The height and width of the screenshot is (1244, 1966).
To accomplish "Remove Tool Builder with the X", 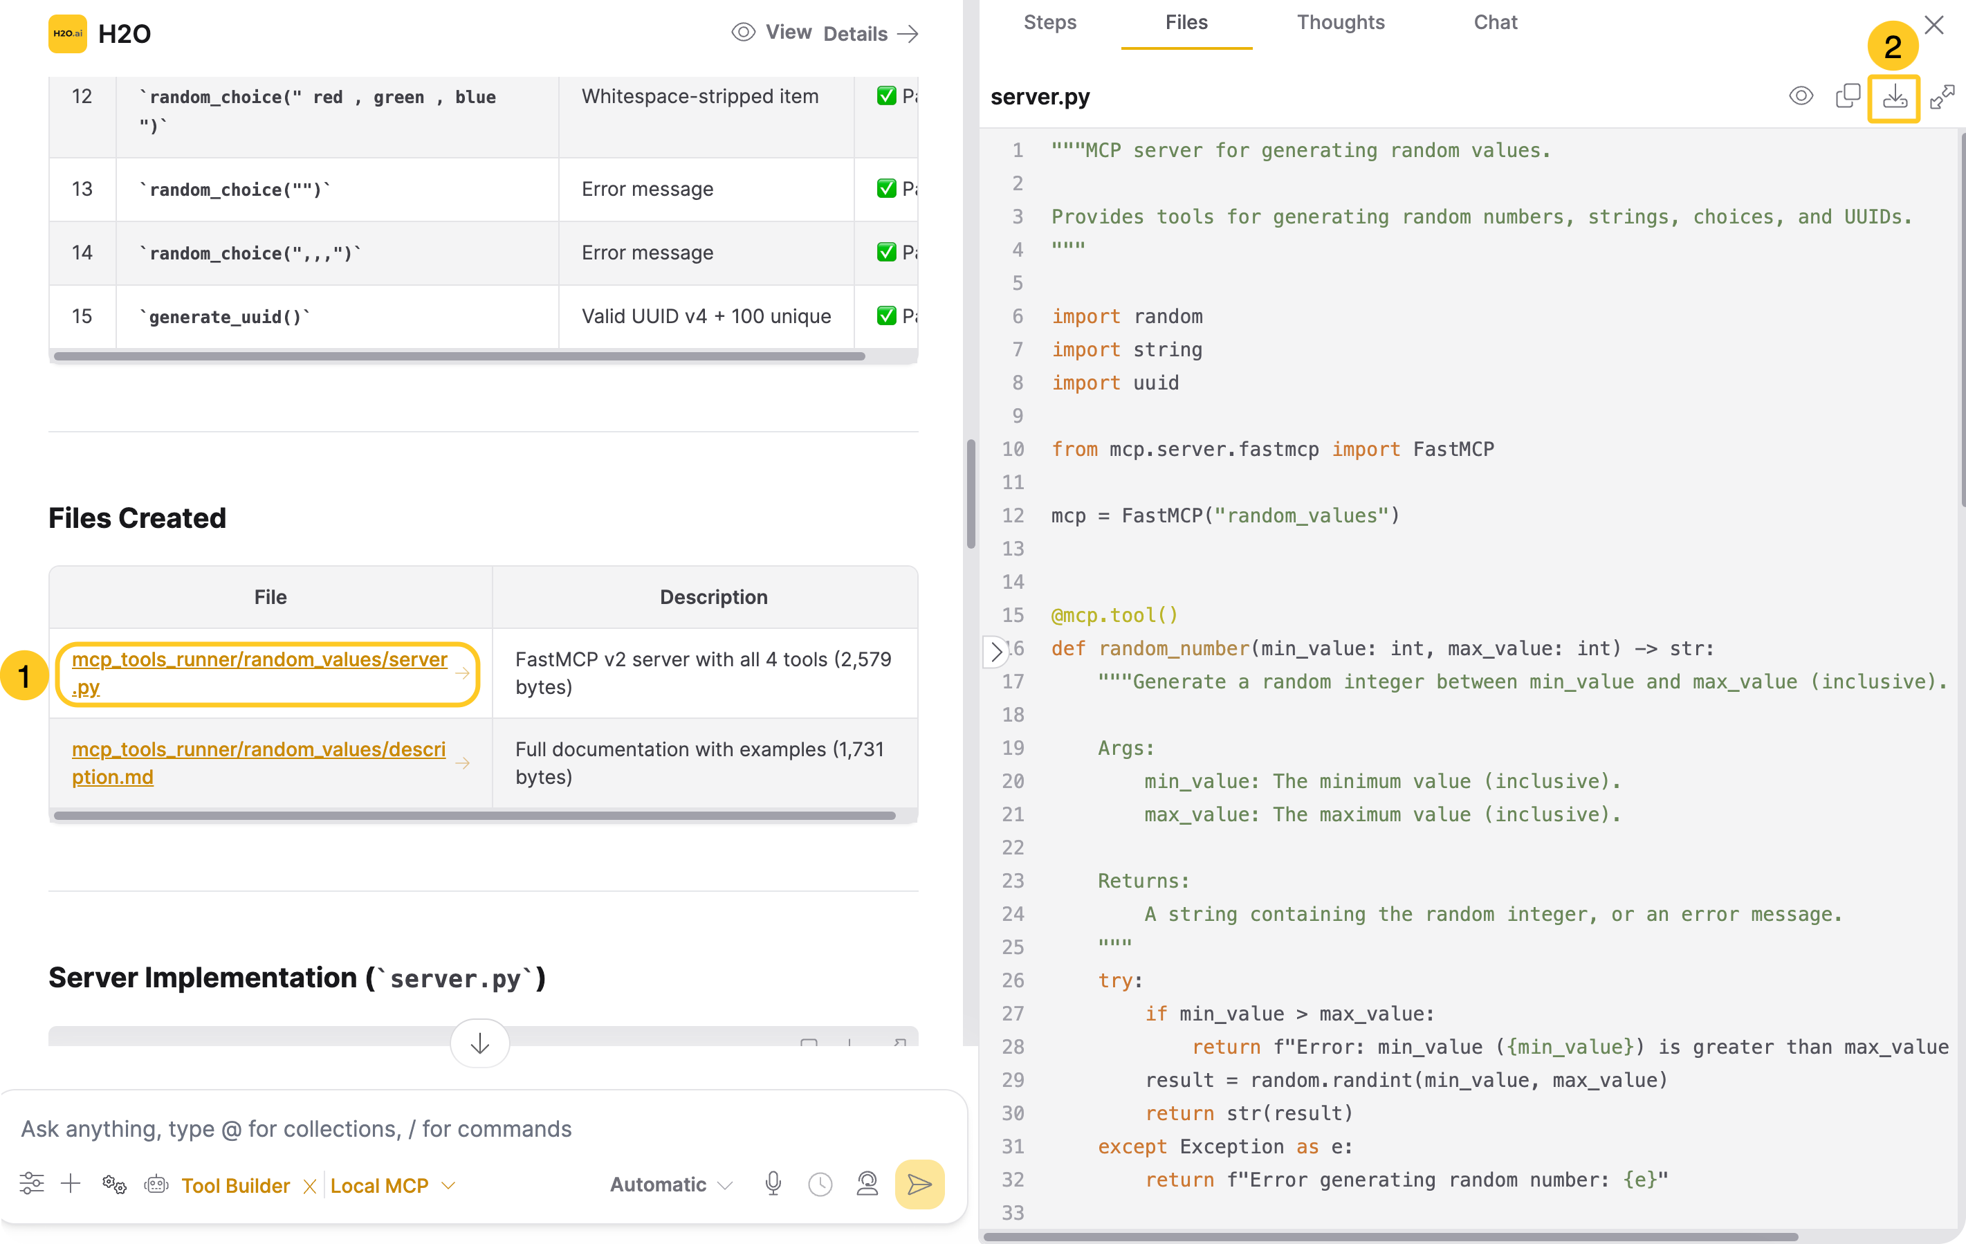I will pos(309,1186).
